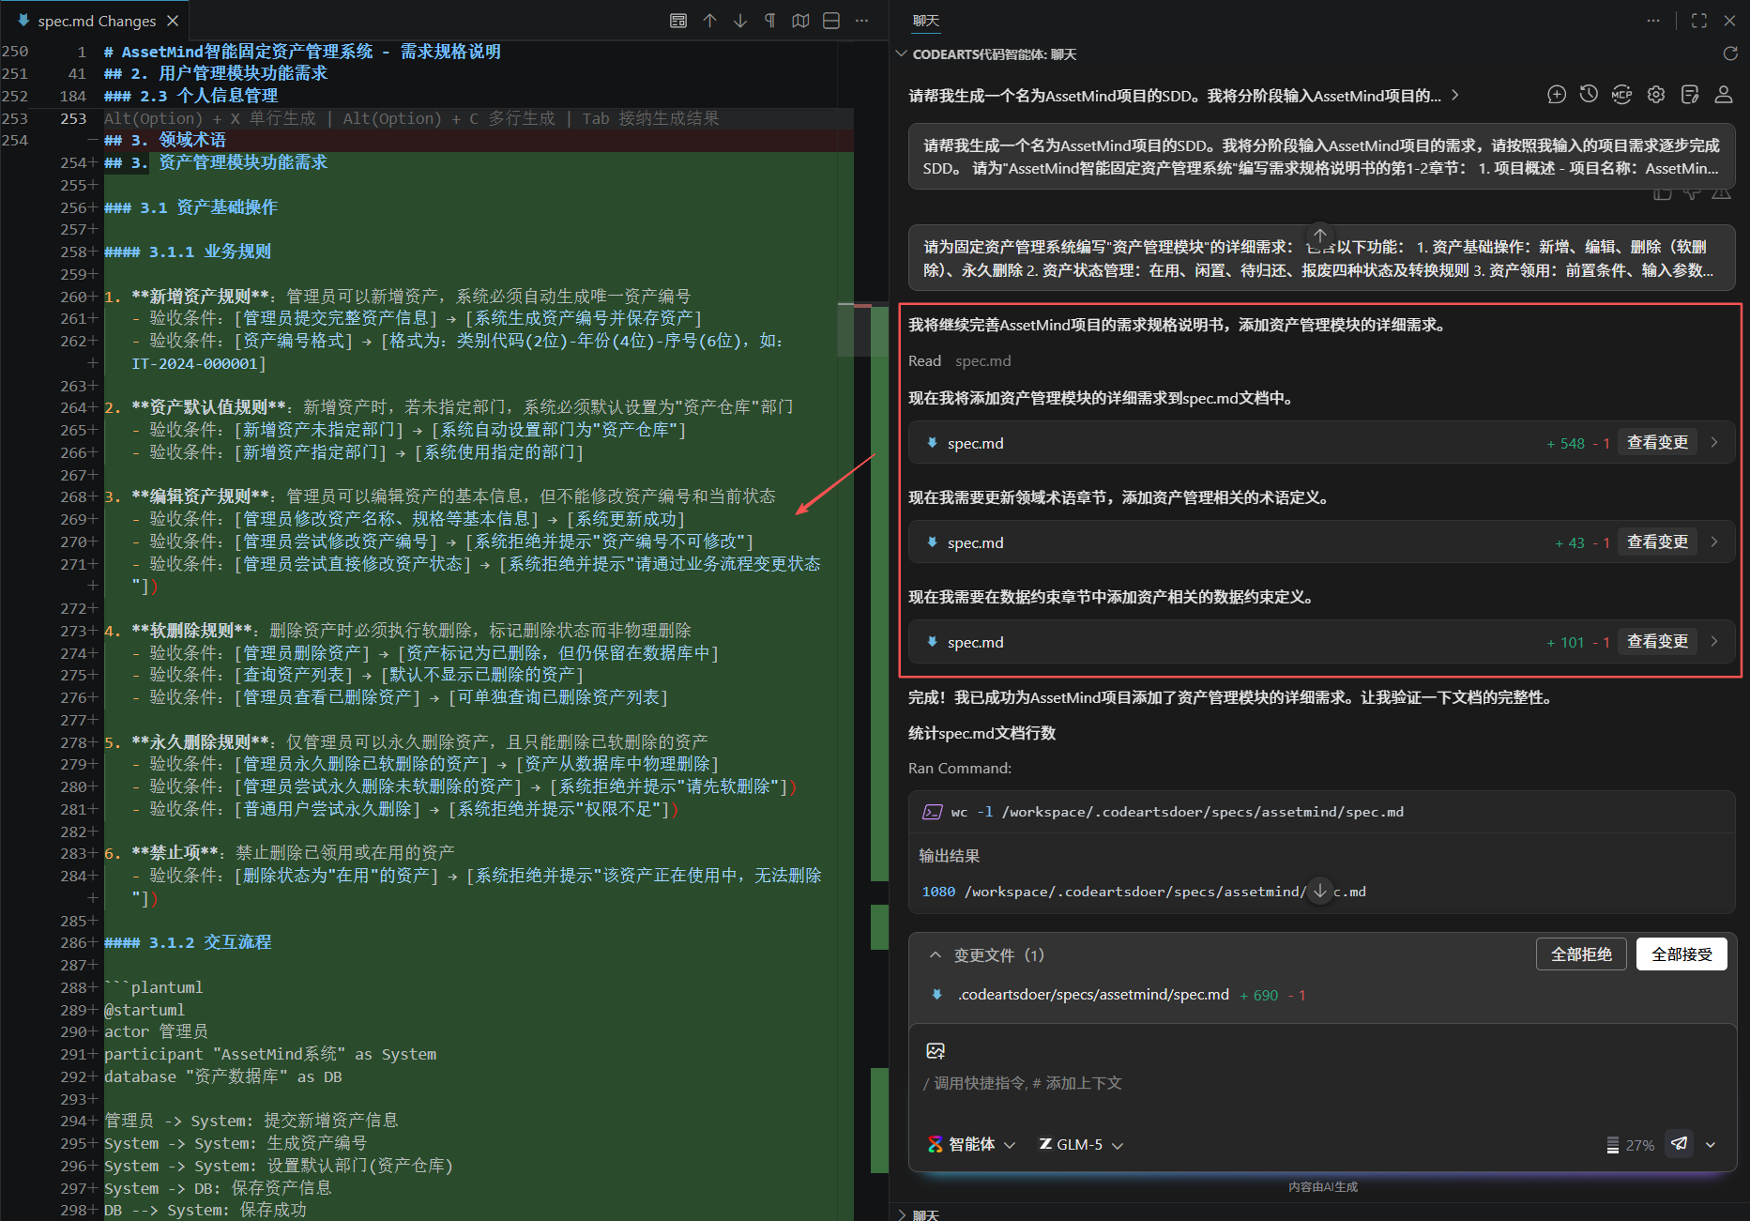This screenshot has height=1221, width=1750.
Task: Toggle whitespace paragraph mark in diff toolbar
Action: click(x=770, y=21)
